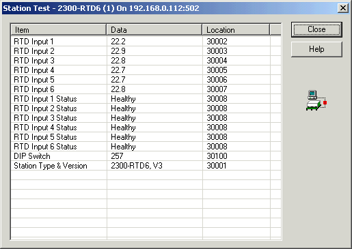This screenshot has width=352, height=249.
Task: Click the 30100 location cell
Action: pyautogui.click(x=217, y=156)
